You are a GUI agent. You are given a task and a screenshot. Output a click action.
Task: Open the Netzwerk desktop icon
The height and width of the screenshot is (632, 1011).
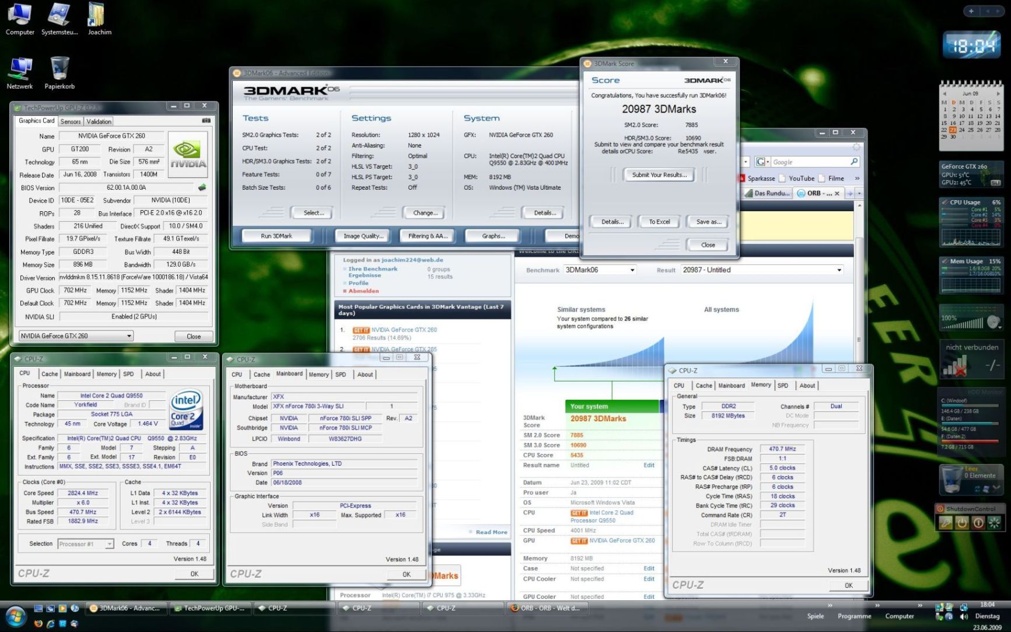tap(20, 73)
